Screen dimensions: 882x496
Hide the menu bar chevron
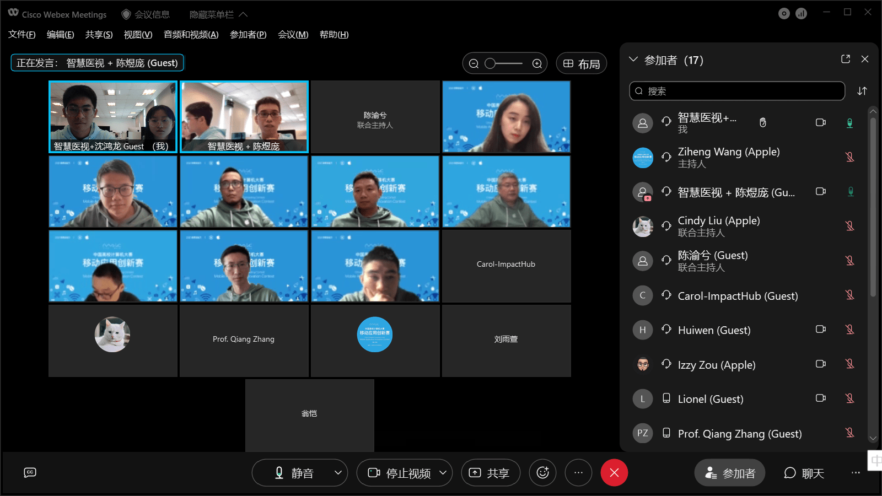pyautogui.click(x=243, y=14)
